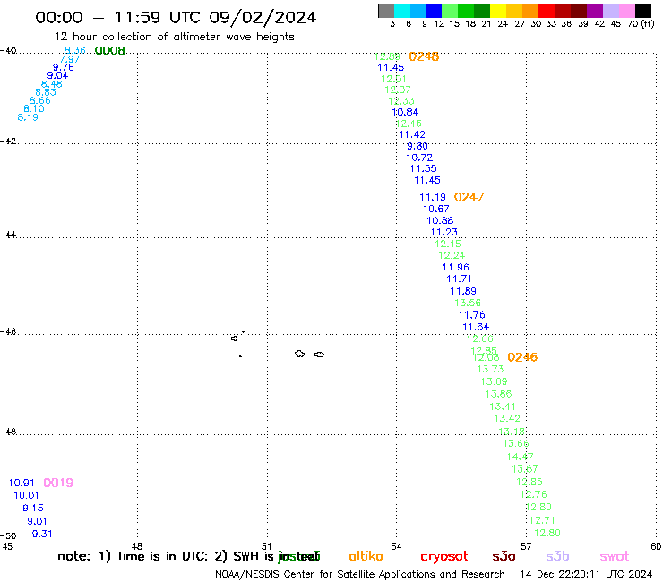Click the wave height value 12.33
This screenshot has width=663, height=582.
(401, 101)
